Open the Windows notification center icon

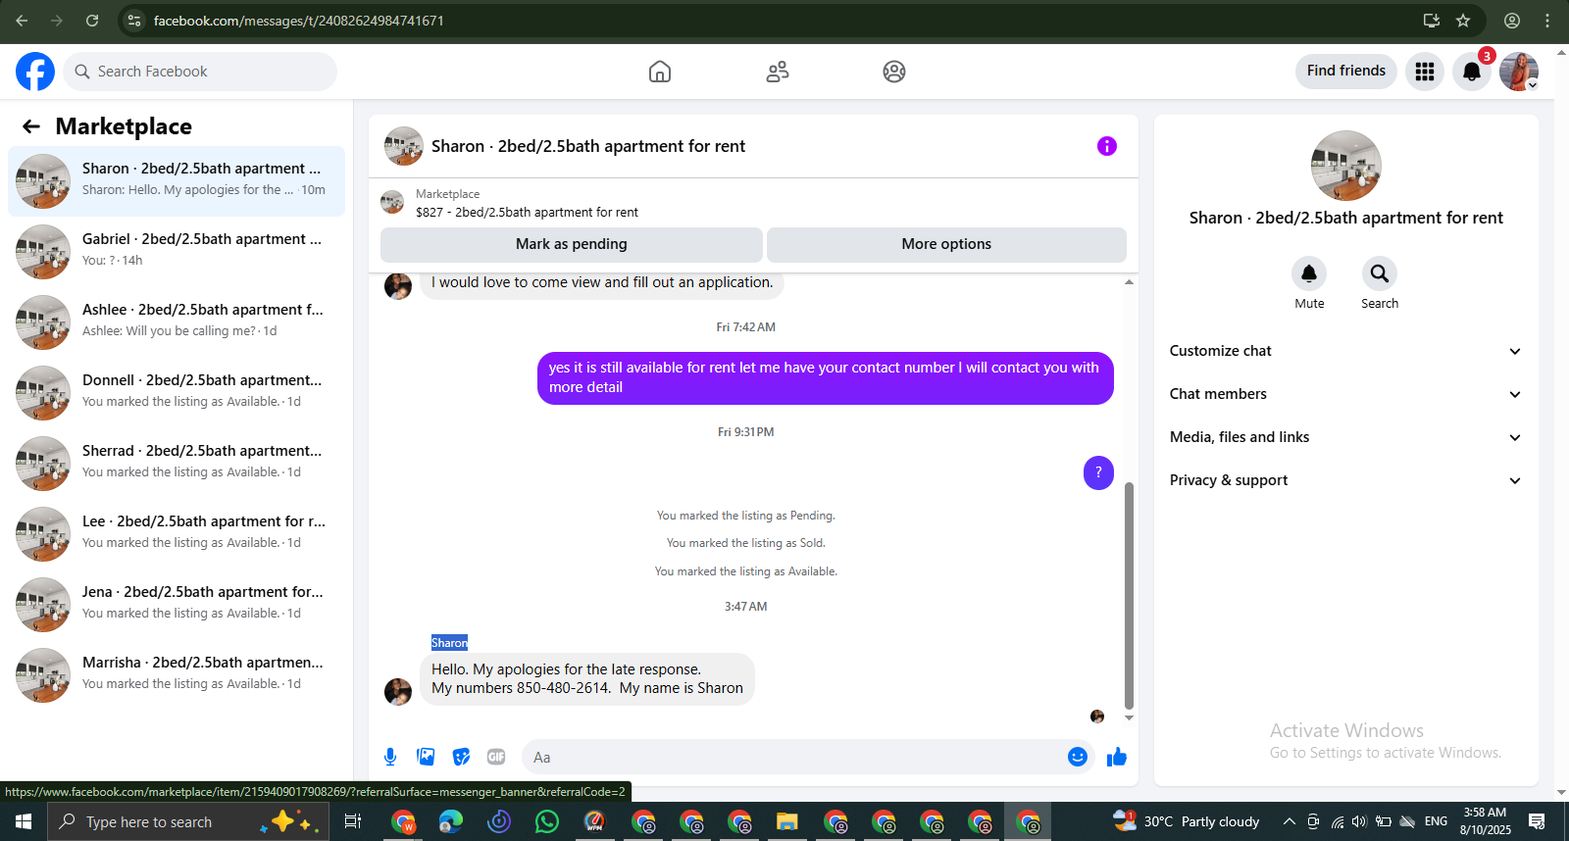[x=1537, y=821]
